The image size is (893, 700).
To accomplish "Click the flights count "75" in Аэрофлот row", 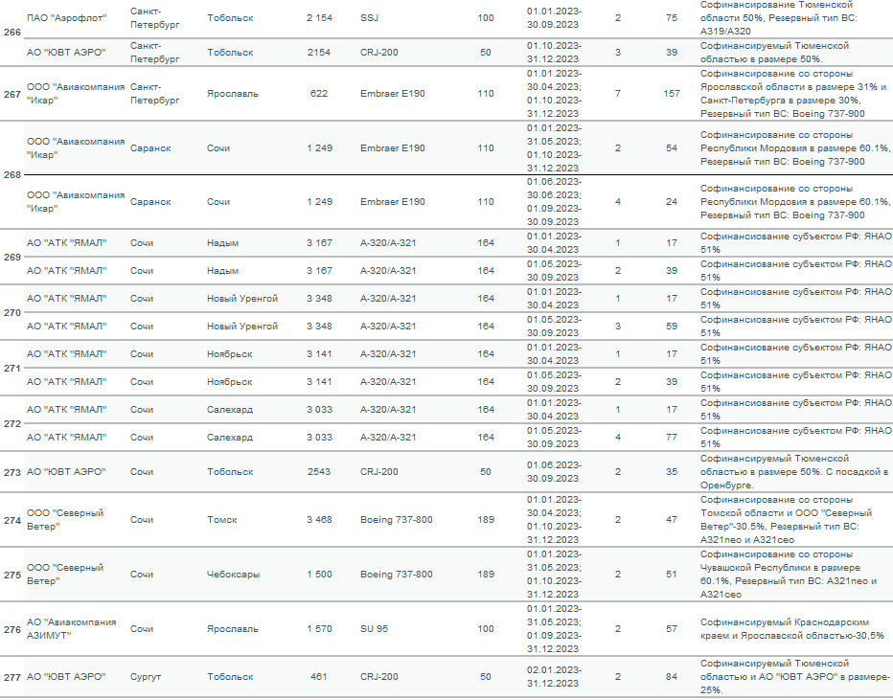I will [672, 18].
